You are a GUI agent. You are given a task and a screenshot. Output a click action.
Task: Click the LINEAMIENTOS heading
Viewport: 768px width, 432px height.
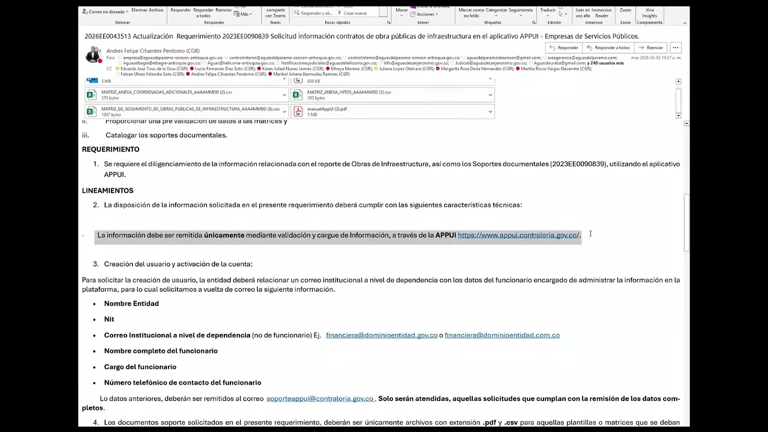(107, 191)
